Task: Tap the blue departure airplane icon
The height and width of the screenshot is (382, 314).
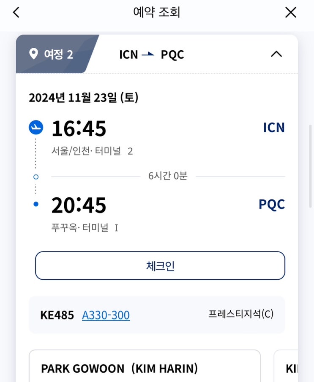Action: [36, 127]
